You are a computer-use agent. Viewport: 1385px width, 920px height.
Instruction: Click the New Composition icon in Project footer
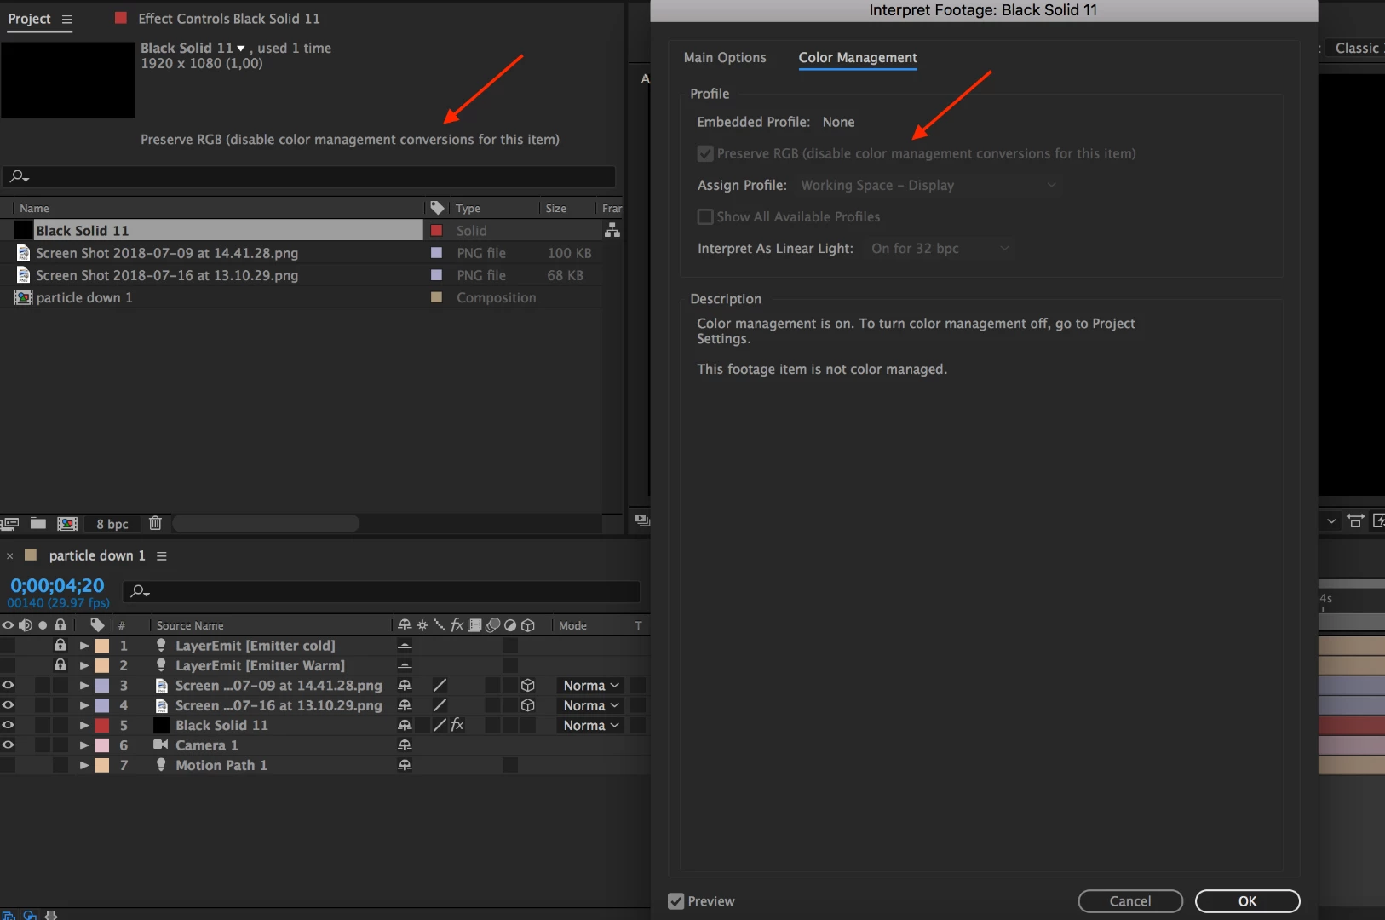coord(67,524)
